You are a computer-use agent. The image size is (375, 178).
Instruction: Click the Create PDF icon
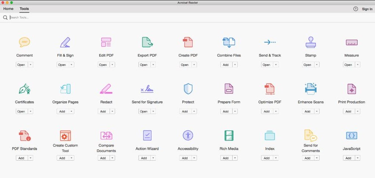pos(188,42)
